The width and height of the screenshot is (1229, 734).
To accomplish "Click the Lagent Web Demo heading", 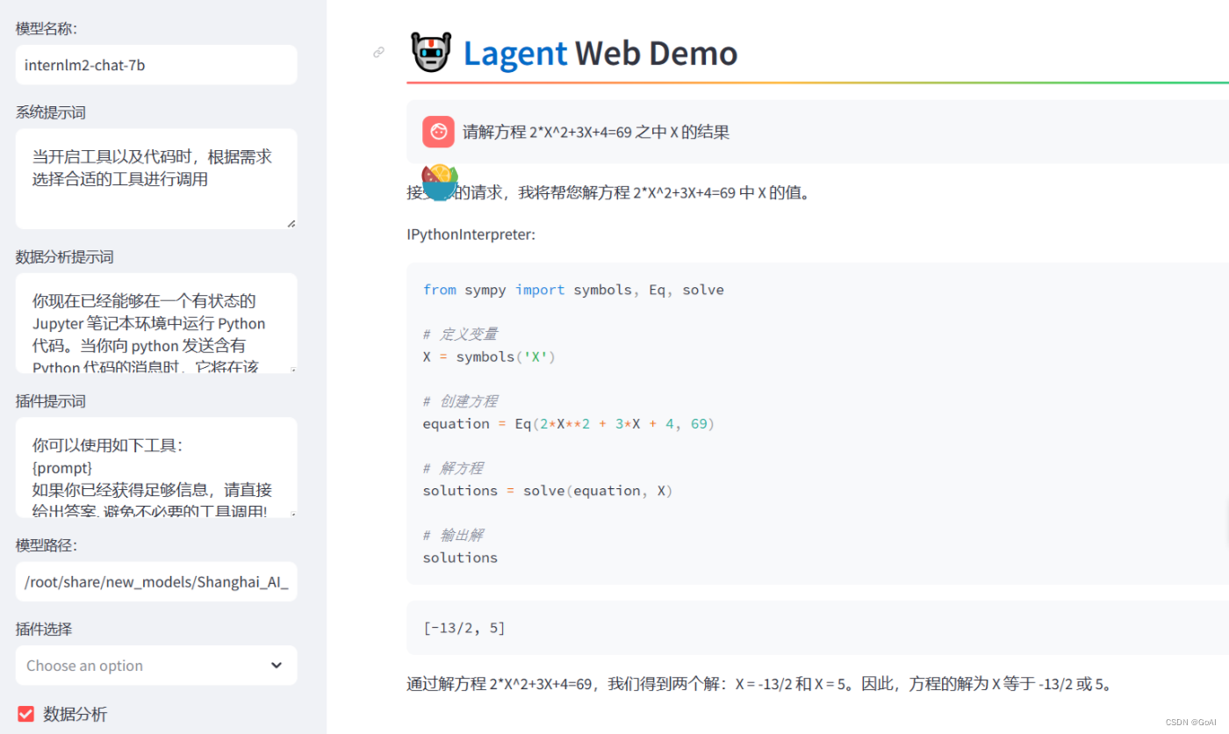I will coord(600,54).
